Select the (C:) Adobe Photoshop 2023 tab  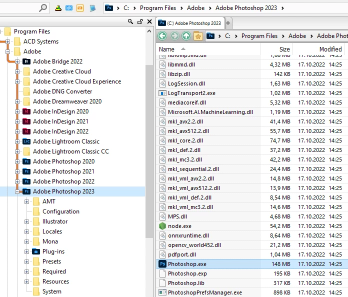190,23
